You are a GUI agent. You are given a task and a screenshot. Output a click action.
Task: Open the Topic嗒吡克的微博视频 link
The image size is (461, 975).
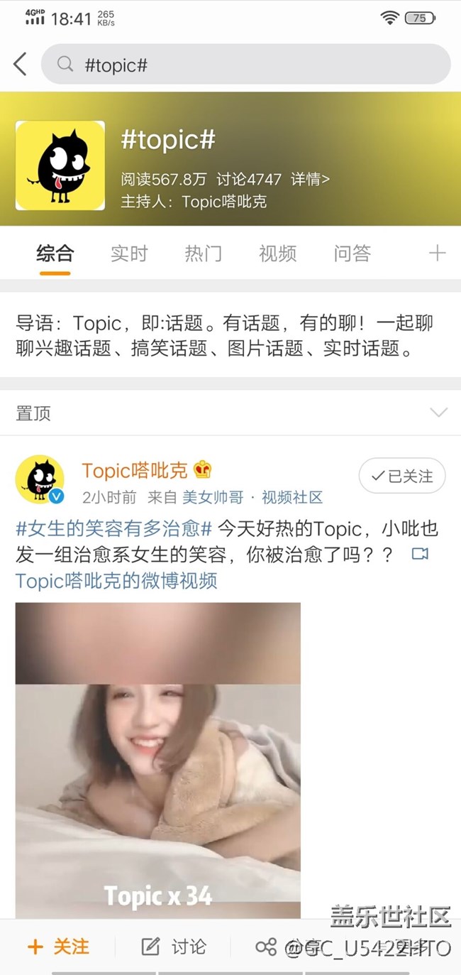116,580
